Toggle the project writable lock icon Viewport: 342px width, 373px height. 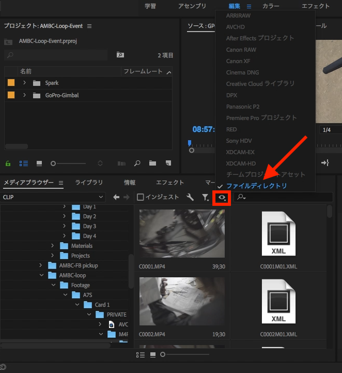(x=8, y=163)
